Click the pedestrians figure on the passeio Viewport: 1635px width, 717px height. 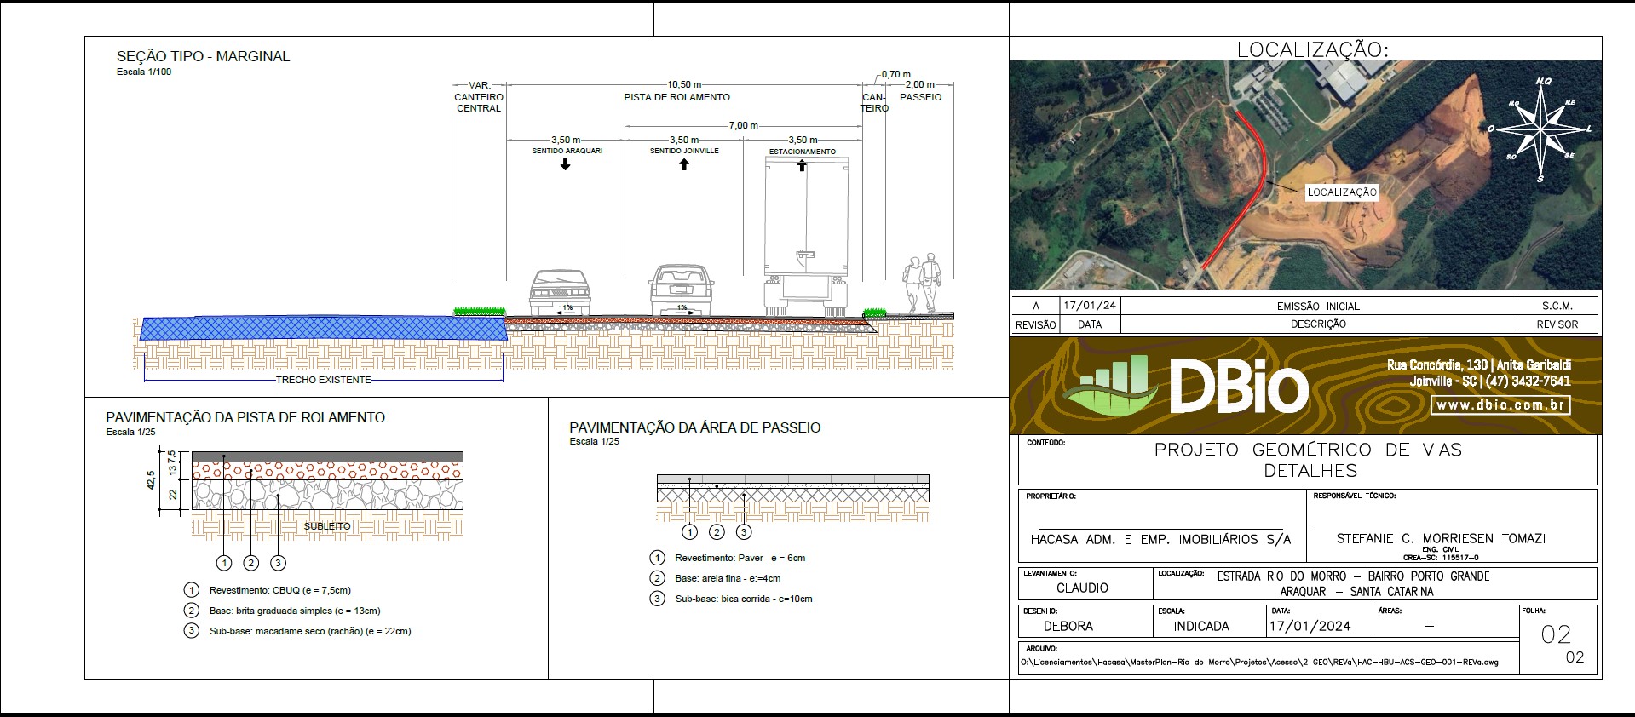pyautogui.click(x=923, y=283)
